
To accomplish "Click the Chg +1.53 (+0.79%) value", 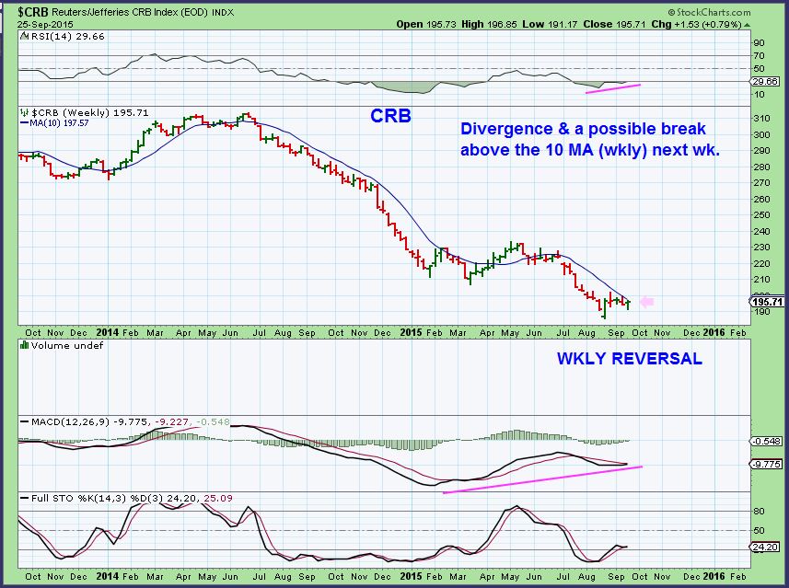I will coord(696,24).
